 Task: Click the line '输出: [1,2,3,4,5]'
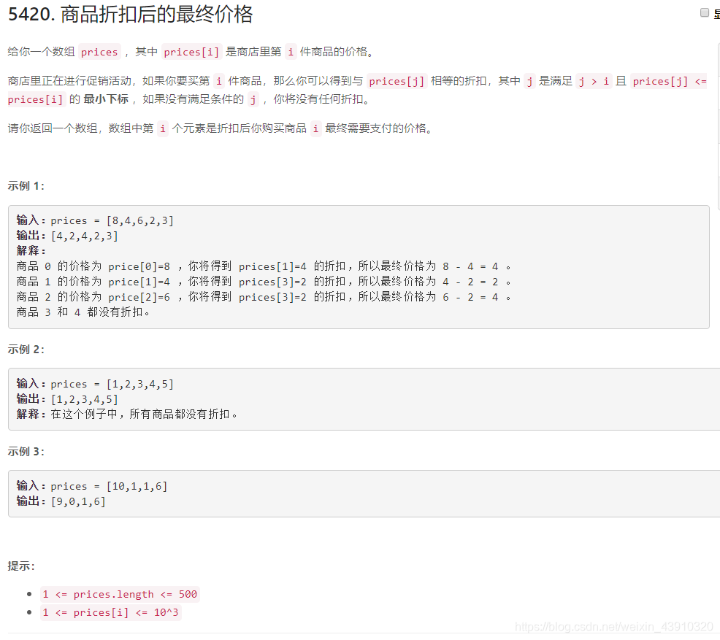pyautogui.click(x=67, y=399)
